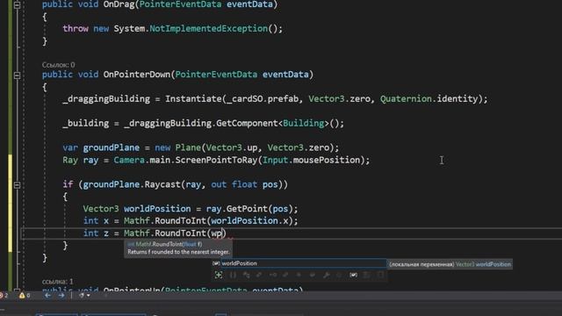This screenshot has width=562, height=316.
Task: Click the Mathf.RoundToInt signature tooltip
Action: click(x=178, y=248)
